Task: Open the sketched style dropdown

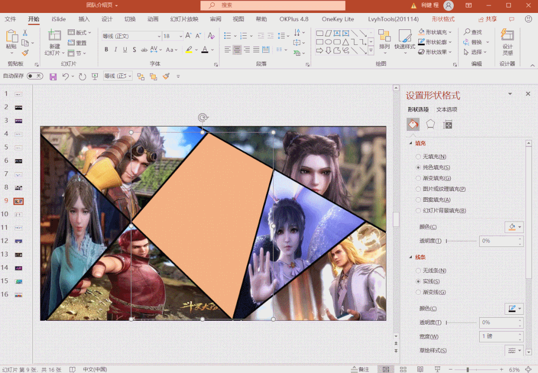Action: pyautogui.click(x=514, y=351)
